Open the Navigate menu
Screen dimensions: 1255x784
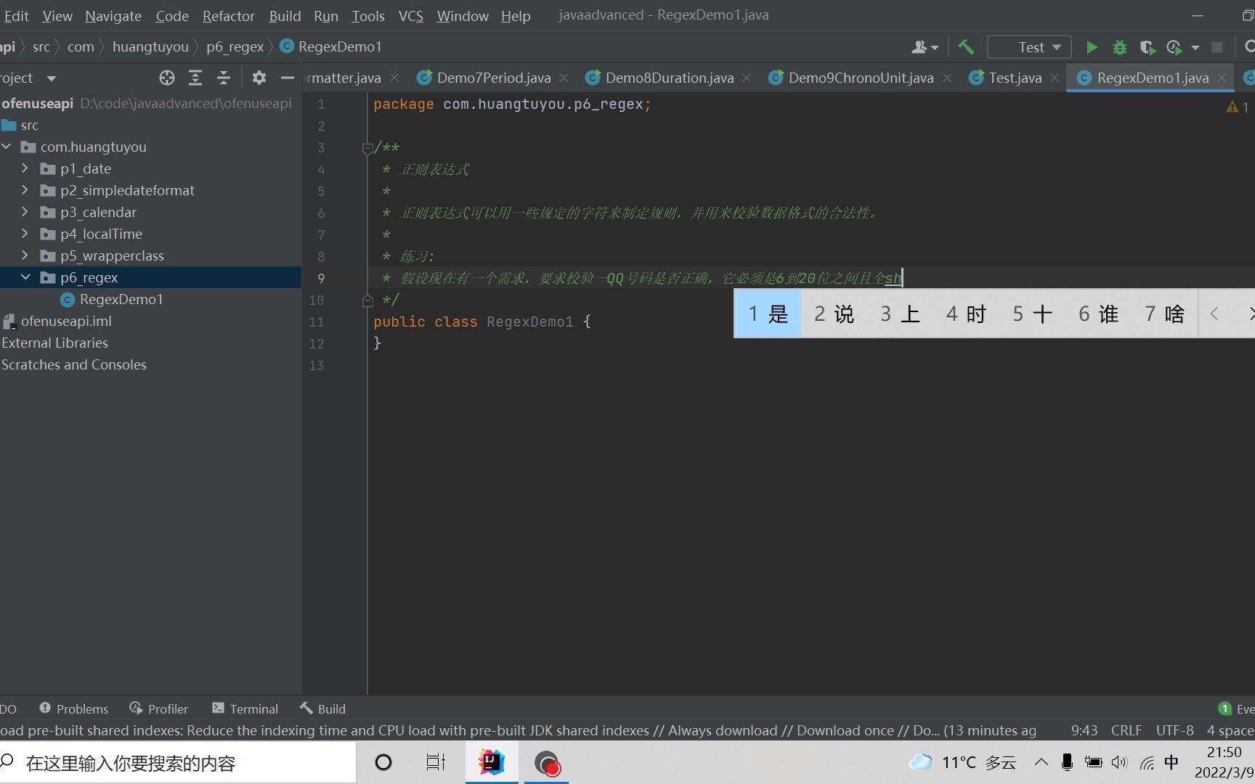point(113,16)
